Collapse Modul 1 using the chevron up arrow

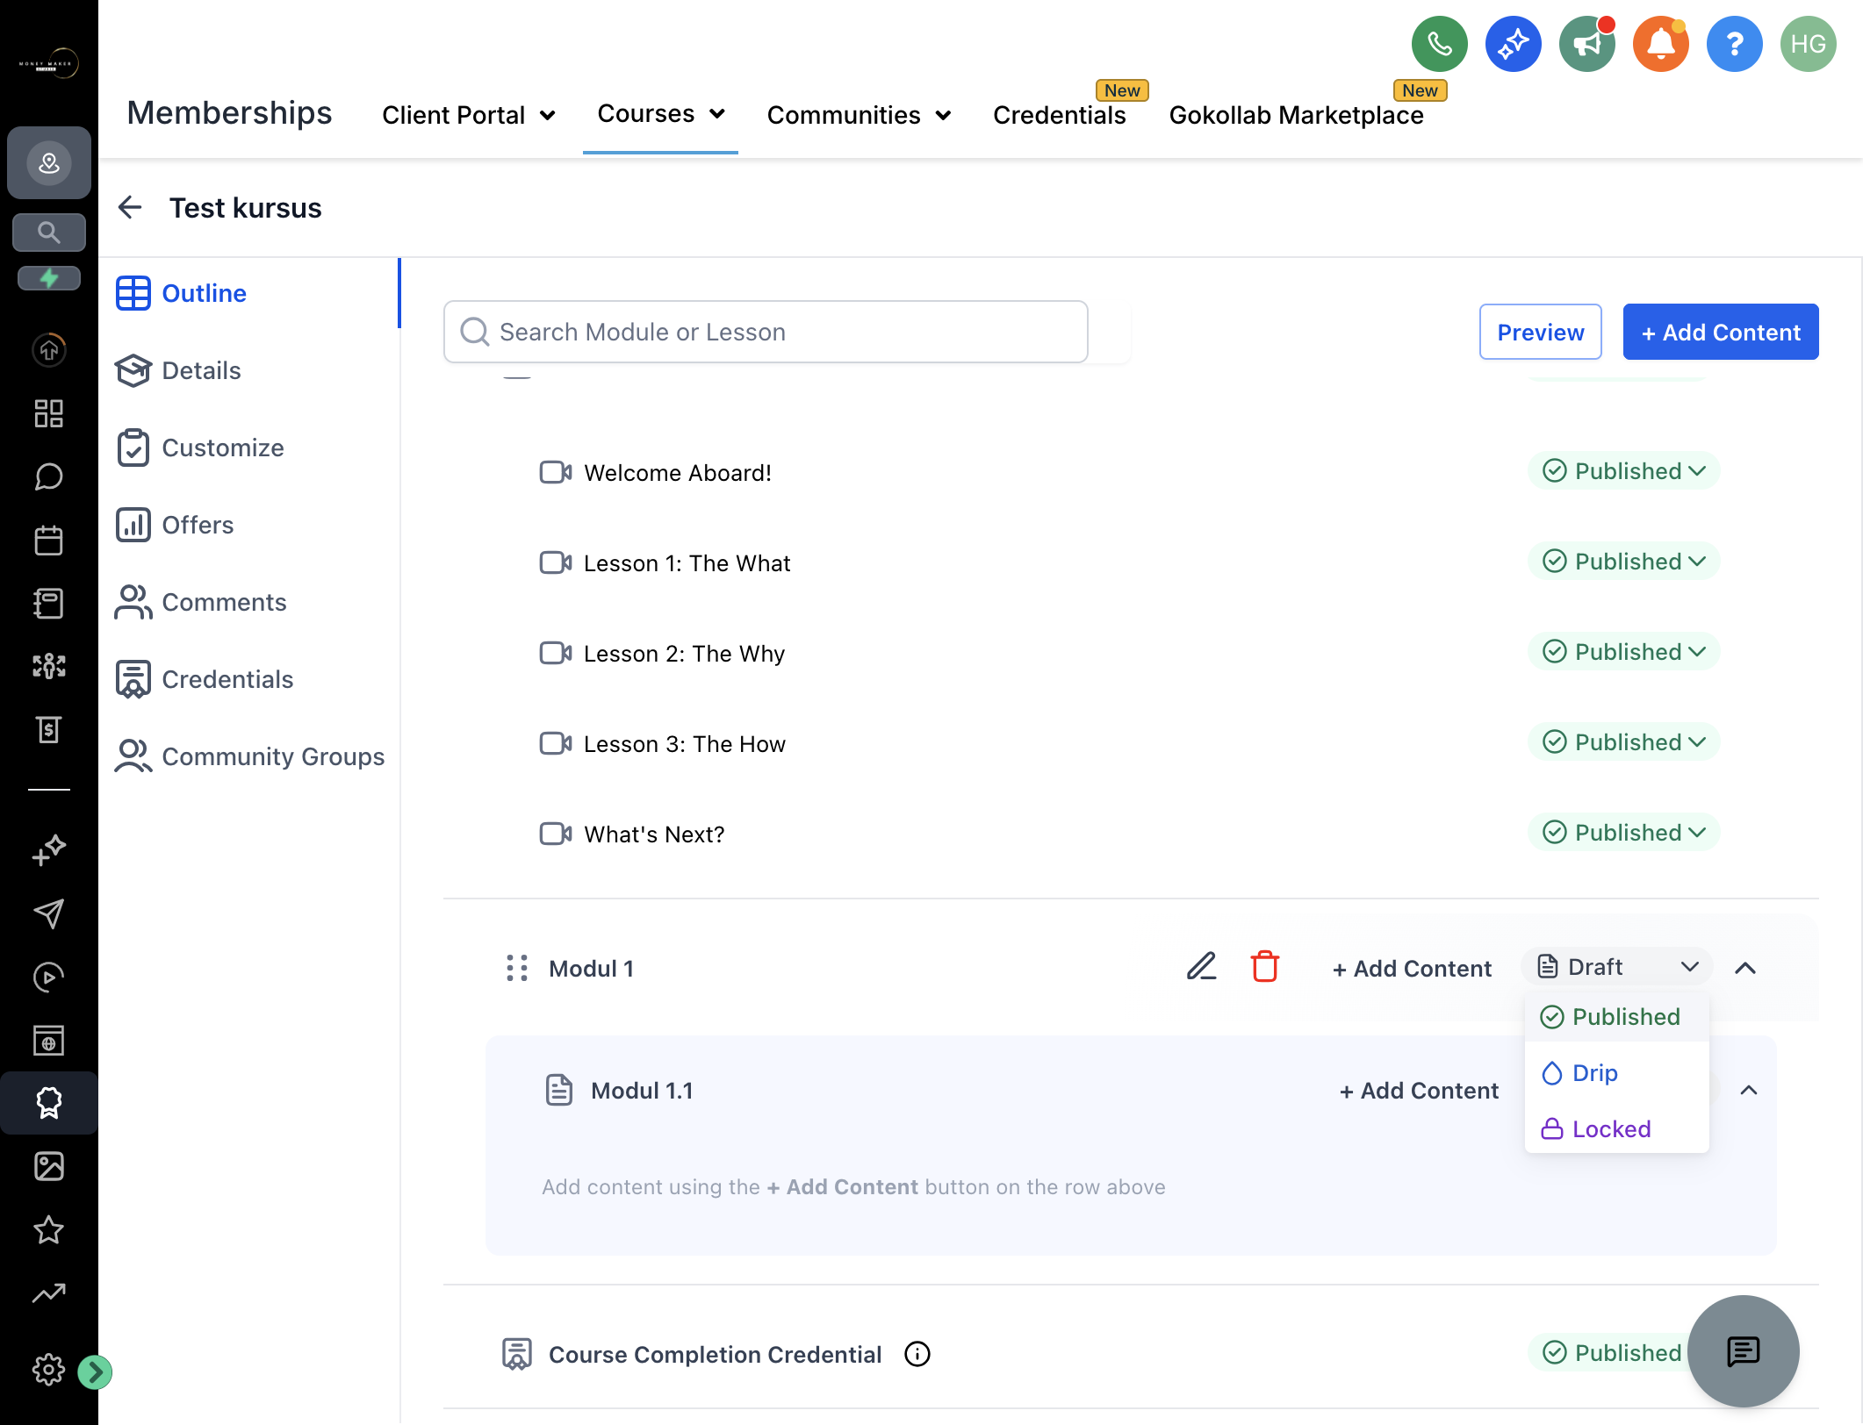(x=1744, y=968)
